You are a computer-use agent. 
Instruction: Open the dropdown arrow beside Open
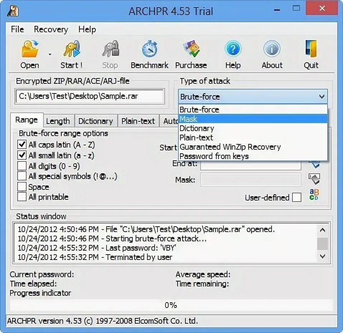click(x=50, y=54)
